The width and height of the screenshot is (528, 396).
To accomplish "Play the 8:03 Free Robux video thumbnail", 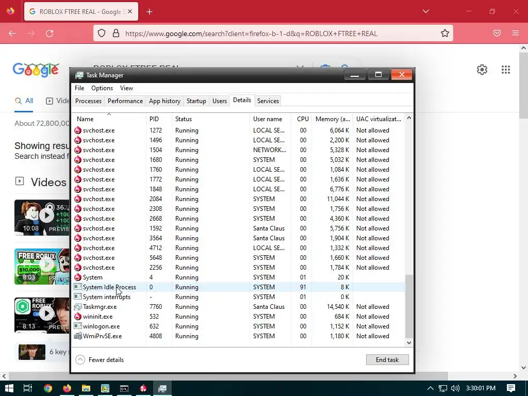I will point(42,267).
